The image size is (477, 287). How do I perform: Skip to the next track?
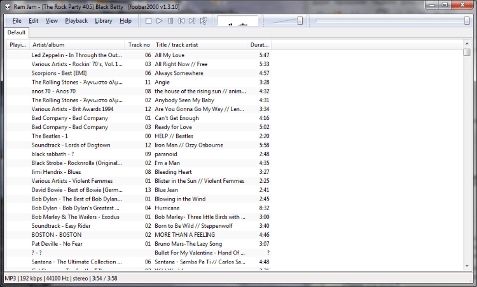click(x=192, y=21)
